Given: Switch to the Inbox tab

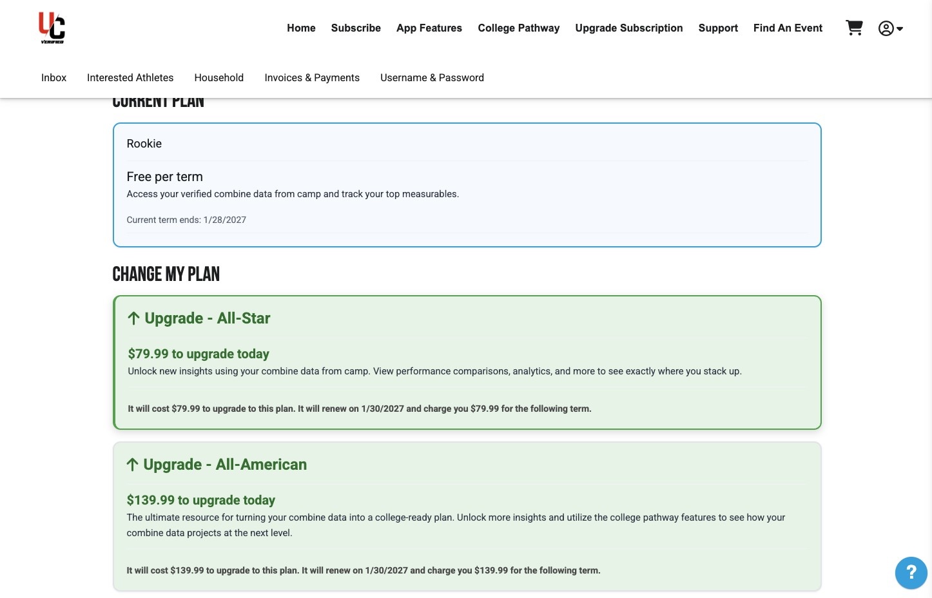Looking at the screenshot, I should [x=53, y=78].
